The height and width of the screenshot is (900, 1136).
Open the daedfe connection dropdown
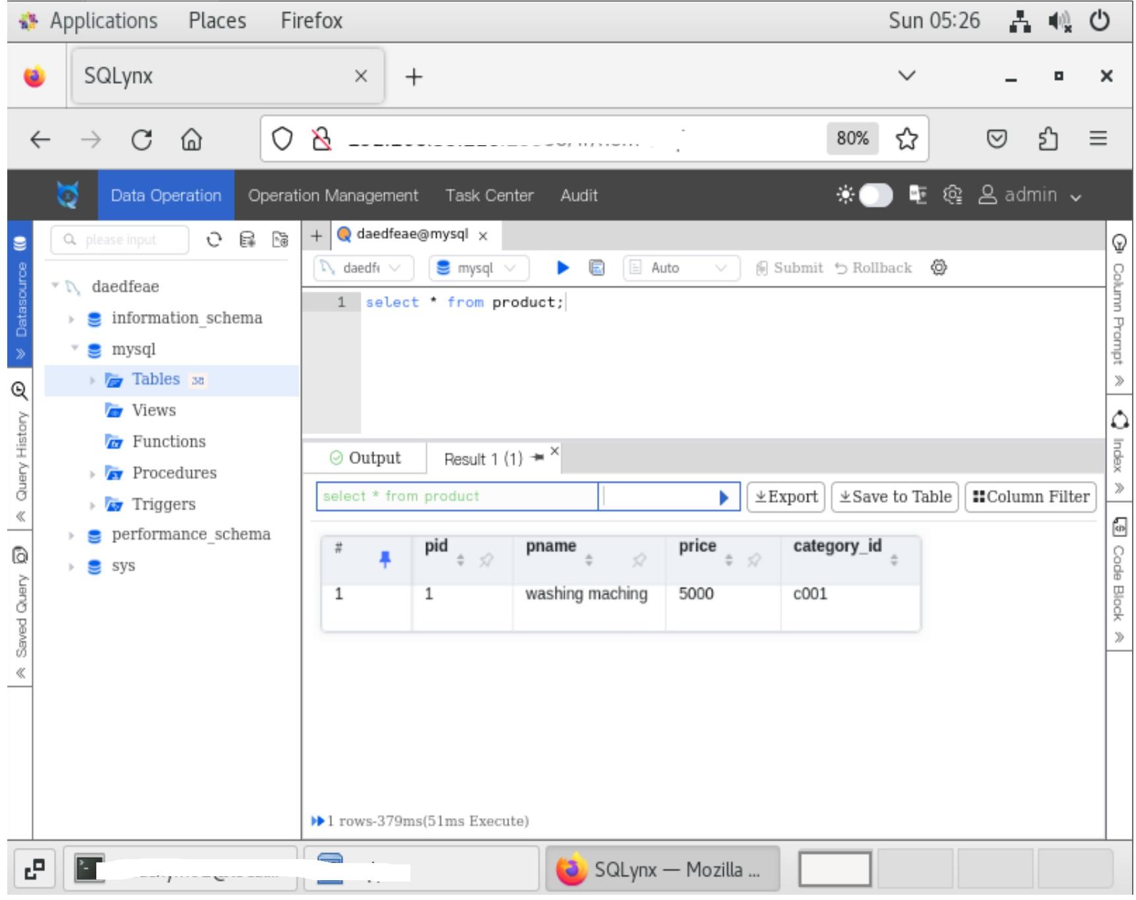(x=363, y=268)
